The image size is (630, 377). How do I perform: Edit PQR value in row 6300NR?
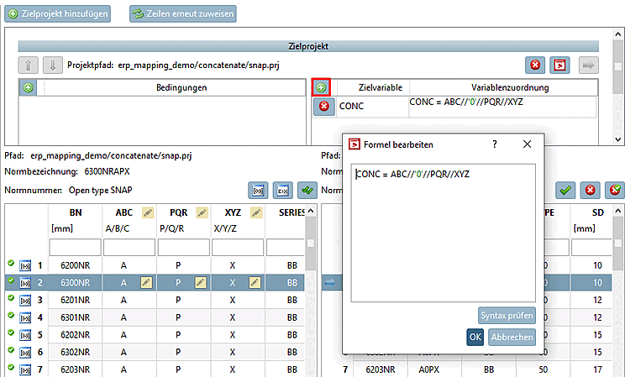201,283
